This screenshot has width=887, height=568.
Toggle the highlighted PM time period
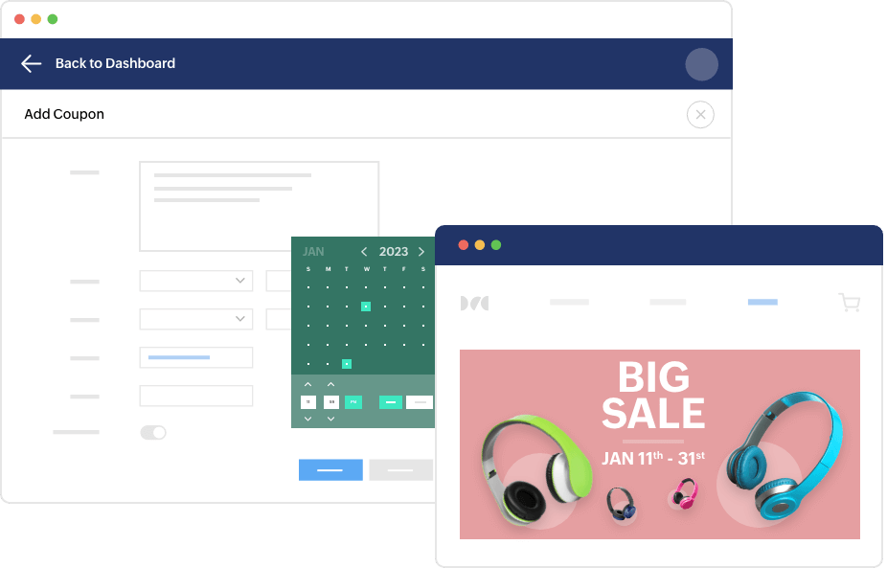pyautogui.click(x=353, y=402)
